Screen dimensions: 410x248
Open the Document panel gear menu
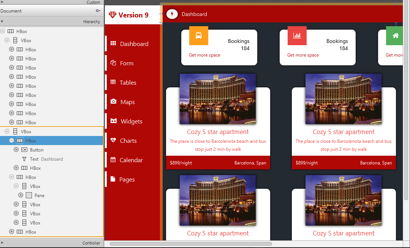(x=98, y=11)
